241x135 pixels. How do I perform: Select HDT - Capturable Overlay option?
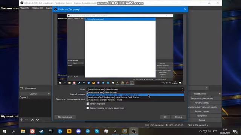(135, 95)
